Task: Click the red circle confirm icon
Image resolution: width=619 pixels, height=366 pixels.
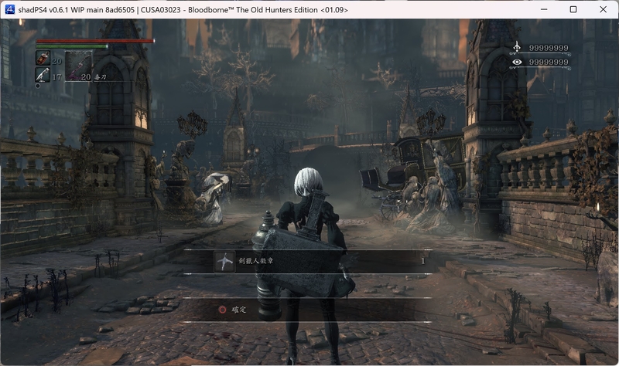Action: click(222, 310)
